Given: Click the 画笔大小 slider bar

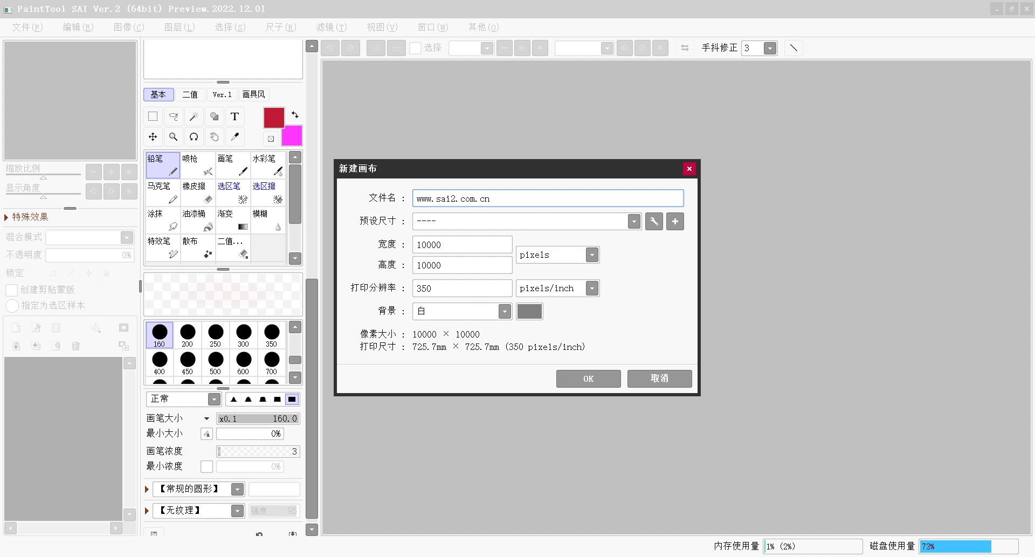Looking at the screenshot, I should (x=258, y=419).
